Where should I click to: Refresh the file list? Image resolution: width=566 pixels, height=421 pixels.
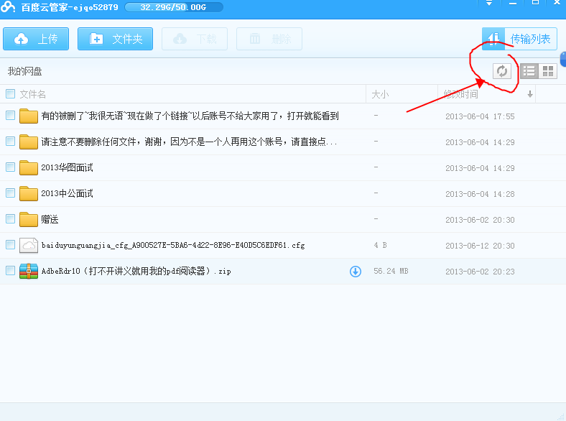[502, 71]
